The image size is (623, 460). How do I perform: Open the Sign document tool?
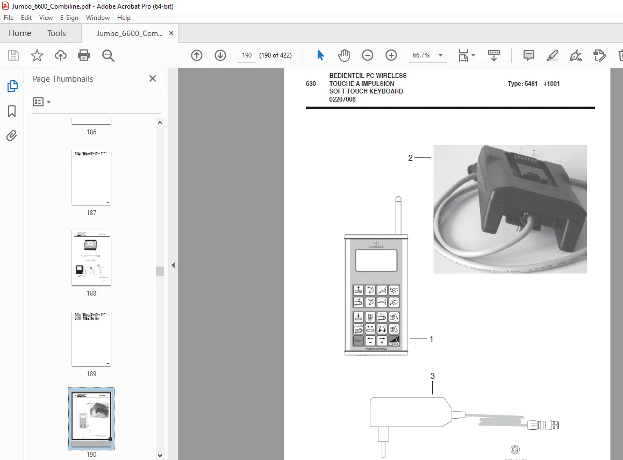(x=576, y=55)
